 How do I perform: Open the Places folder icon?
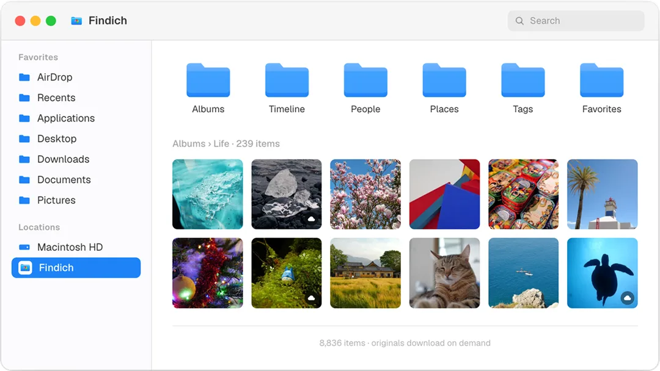[444, 81]
